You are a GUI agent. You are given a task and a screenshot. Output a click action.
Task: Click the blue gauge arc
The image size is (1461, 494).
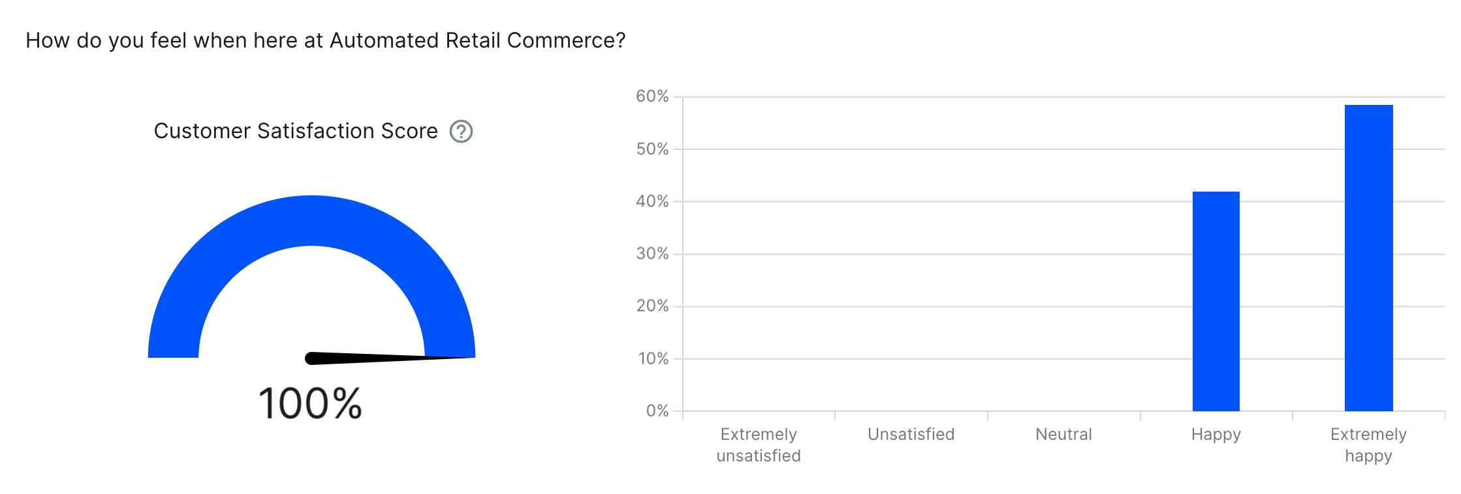click(311, 220)
